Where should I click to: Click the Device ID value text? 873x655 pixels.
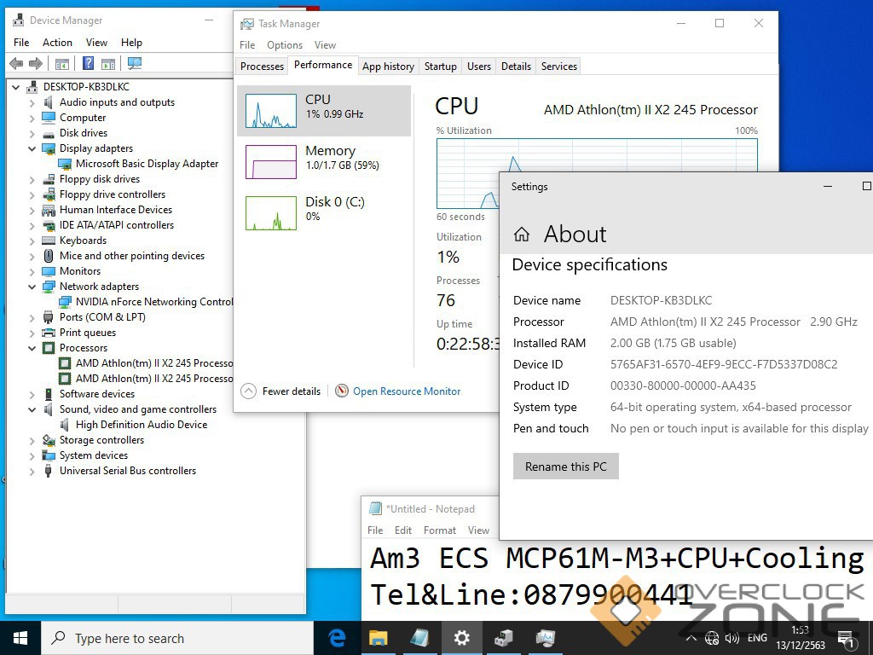tap(724, 364)
